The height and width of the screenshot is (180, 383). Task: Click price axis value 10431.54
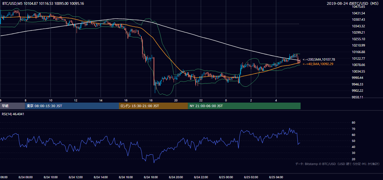click(x=358, y=13)
